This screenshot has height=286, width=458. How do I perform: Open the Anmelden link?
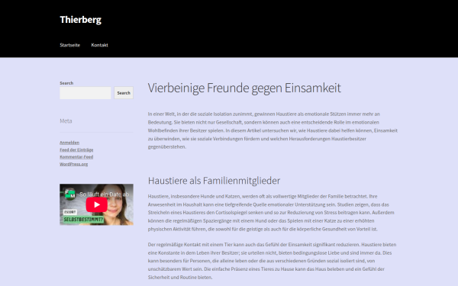tap(69, 143)
